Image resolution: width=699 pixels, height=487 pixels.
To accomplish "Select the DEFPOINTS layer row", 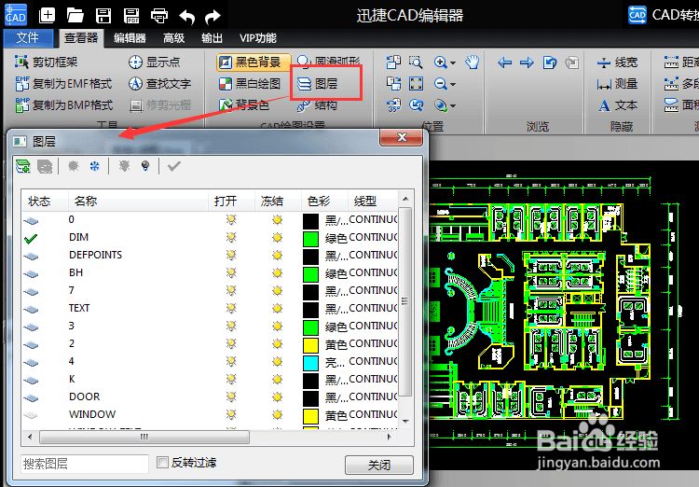I will pyautogui.click(x=210, y=255).
